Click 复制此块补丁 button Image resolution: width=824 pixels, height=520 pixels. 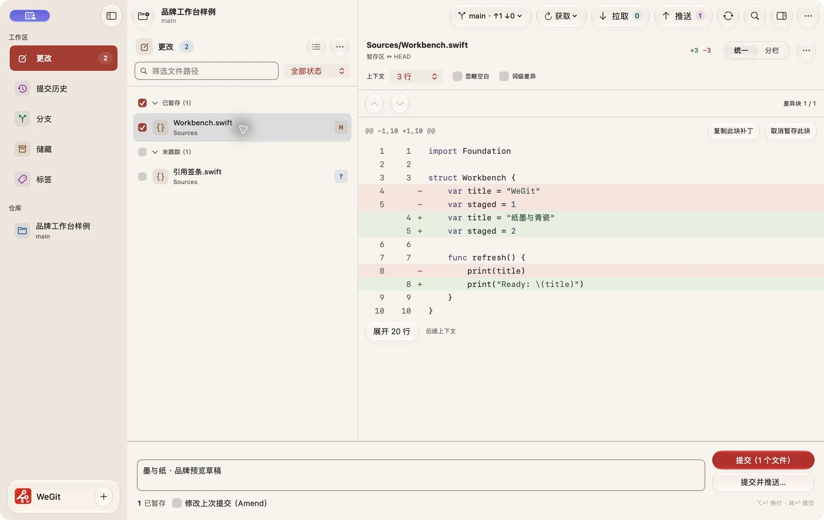[x=733, y=131]
